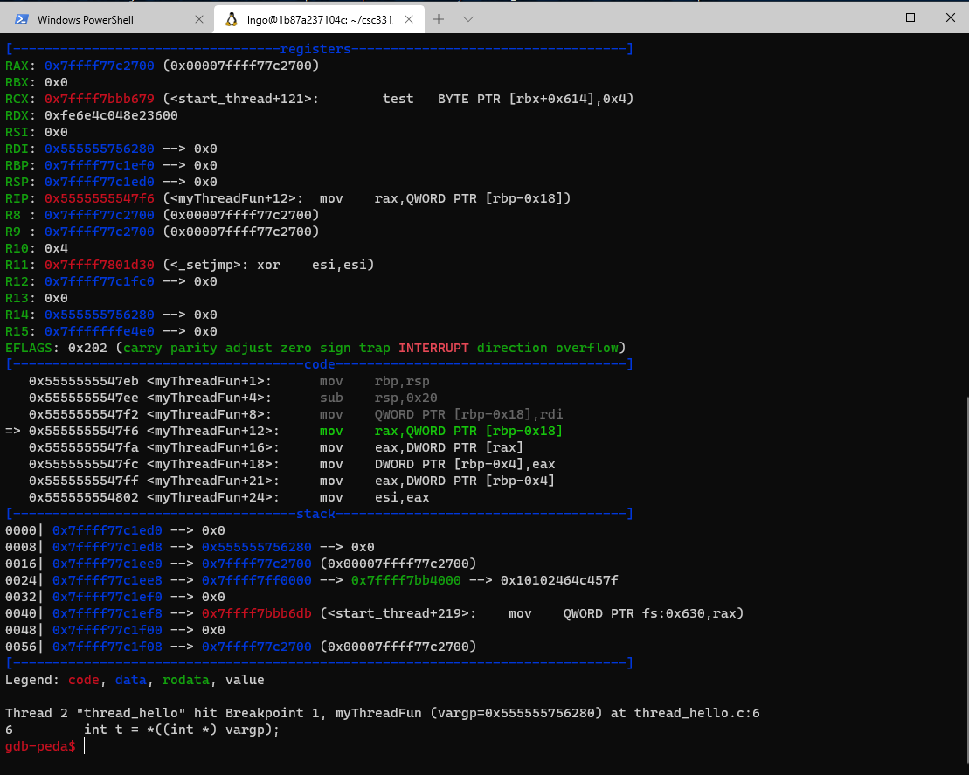
Task: Click the code section header
Action: coord(319,364)
